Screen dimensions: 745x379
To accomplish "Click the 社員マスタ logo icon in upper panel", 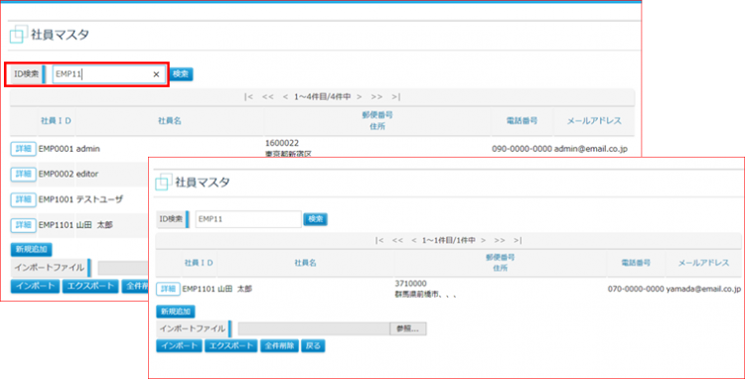I will (18, 35).
